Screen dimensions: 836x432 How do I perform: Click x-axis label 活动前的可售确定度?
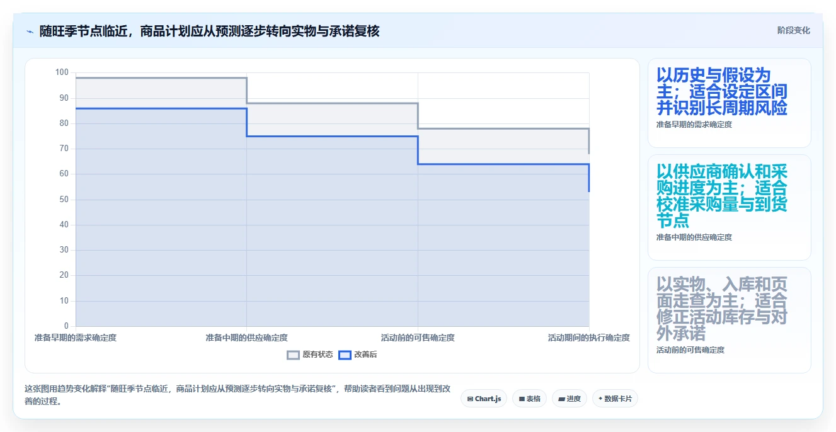[418, 338]
